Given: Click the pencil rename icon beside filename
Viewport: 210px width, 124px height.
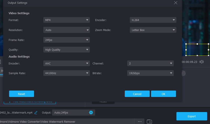Looking at the screenshot, I should click(x=36, y=113).
